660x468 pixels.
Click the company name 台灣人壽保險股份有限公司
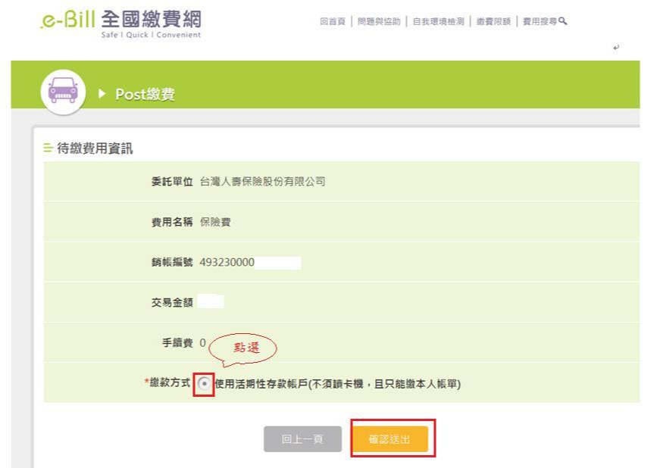click(262, 182)
